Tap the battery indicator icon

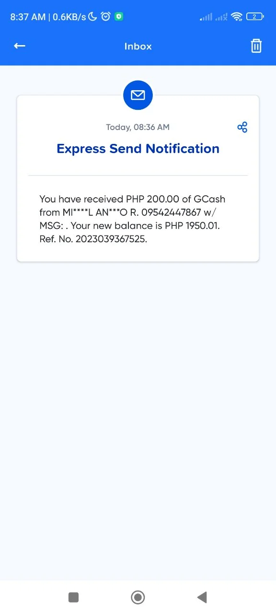tap(255, 17)
